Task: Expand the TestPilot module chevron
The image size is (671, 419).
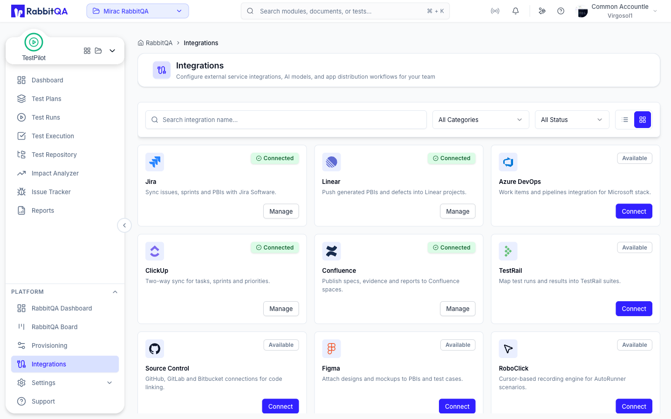Action: pos(112,51)
